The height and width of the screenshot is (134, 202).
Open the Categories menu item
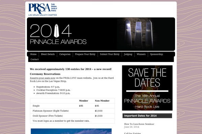pyautogui.click(x=65, y=54)
